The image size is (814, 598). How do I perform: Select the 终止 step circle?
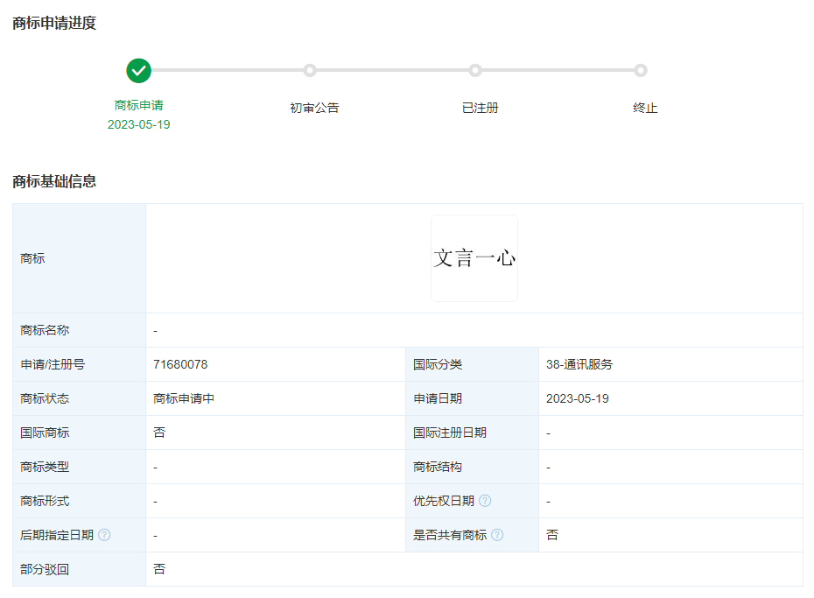pos(640,71)
